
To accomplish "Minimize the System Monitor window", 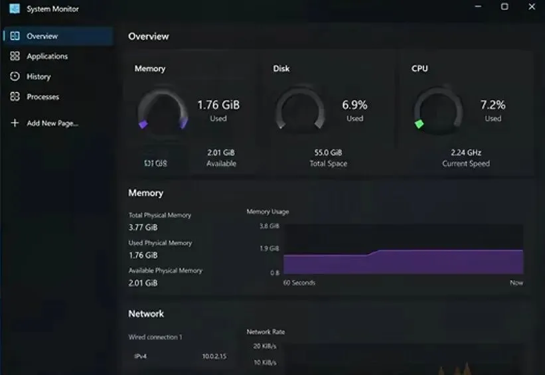I will pyautogui.click(x=478, y=7).
